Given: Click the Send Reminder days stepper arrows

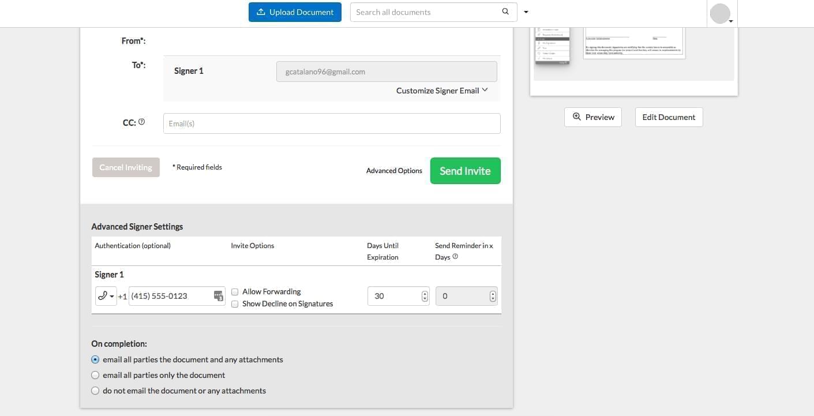Looking at the screenshot, I should click(493, 296).
